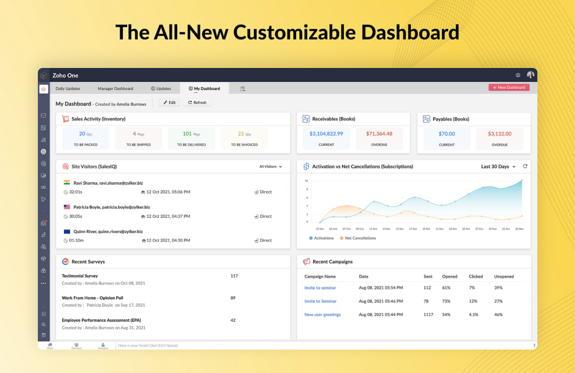Expand the All Visitors dropdown
575x373 pixels.
[271, 167]
